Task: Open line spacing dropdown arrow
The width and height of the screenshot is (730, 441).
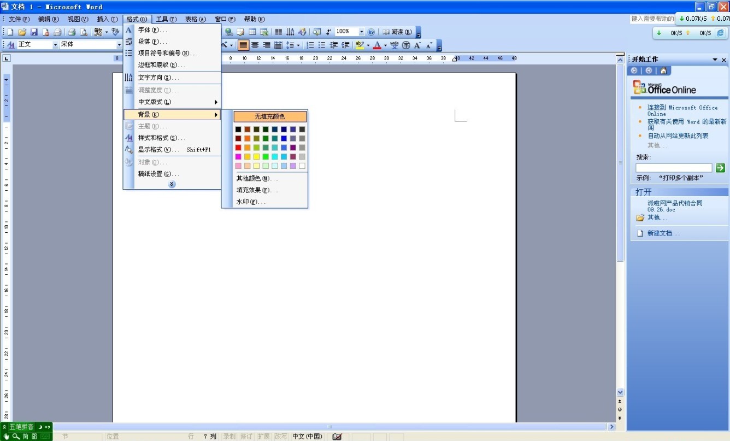Action: pyautogui.click(x=298, y=45)
